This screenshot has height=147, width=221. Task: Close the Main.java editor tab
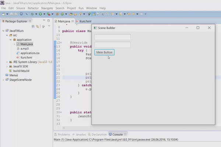(x=73, y=21)
